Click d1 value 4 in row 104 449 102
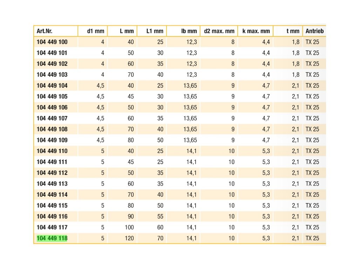 pyautogui.click(x=103, y=64)
